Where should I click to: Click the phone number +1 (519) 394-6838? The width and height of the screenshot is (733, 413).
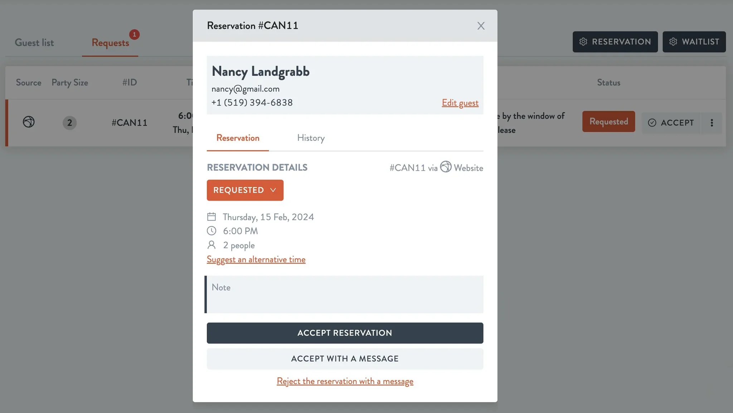[252, 103]
